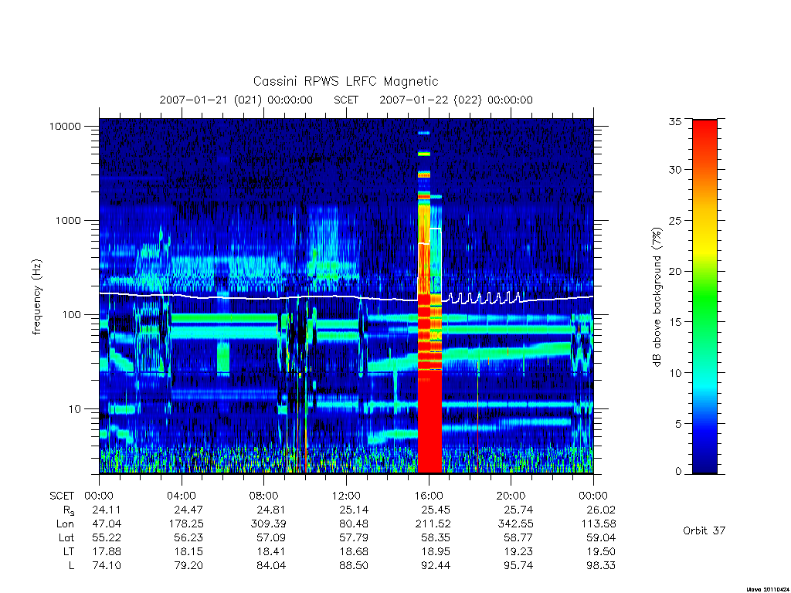Click the 'Lat' row label
This screenshot has width=791, height=593.
(66, 538)
